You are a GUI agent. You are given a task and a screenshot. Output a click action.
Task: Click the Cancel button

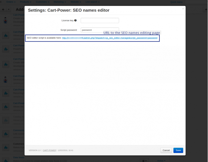click(166, 150)
